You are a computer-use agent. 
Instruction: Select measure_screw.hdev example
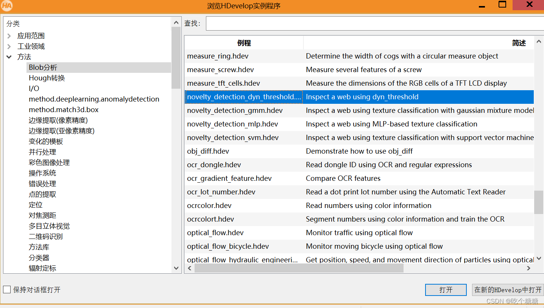(359, 70)
